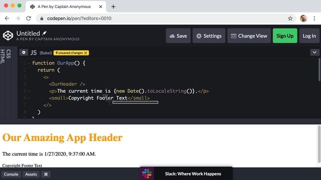Image resolution: width=321 pixels, height=180 pixels.
Task: Click "OurHeader" tag in the code
Action: click(67, 84)
